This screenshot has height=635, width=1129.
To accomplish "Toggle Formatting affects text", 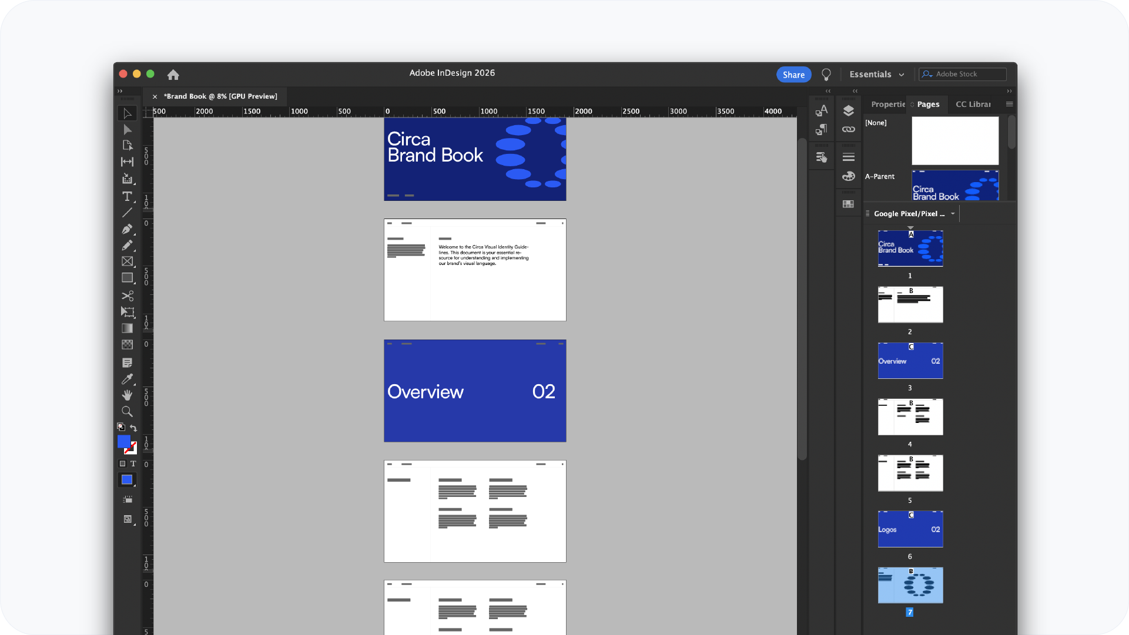I will tap(133, 463).
